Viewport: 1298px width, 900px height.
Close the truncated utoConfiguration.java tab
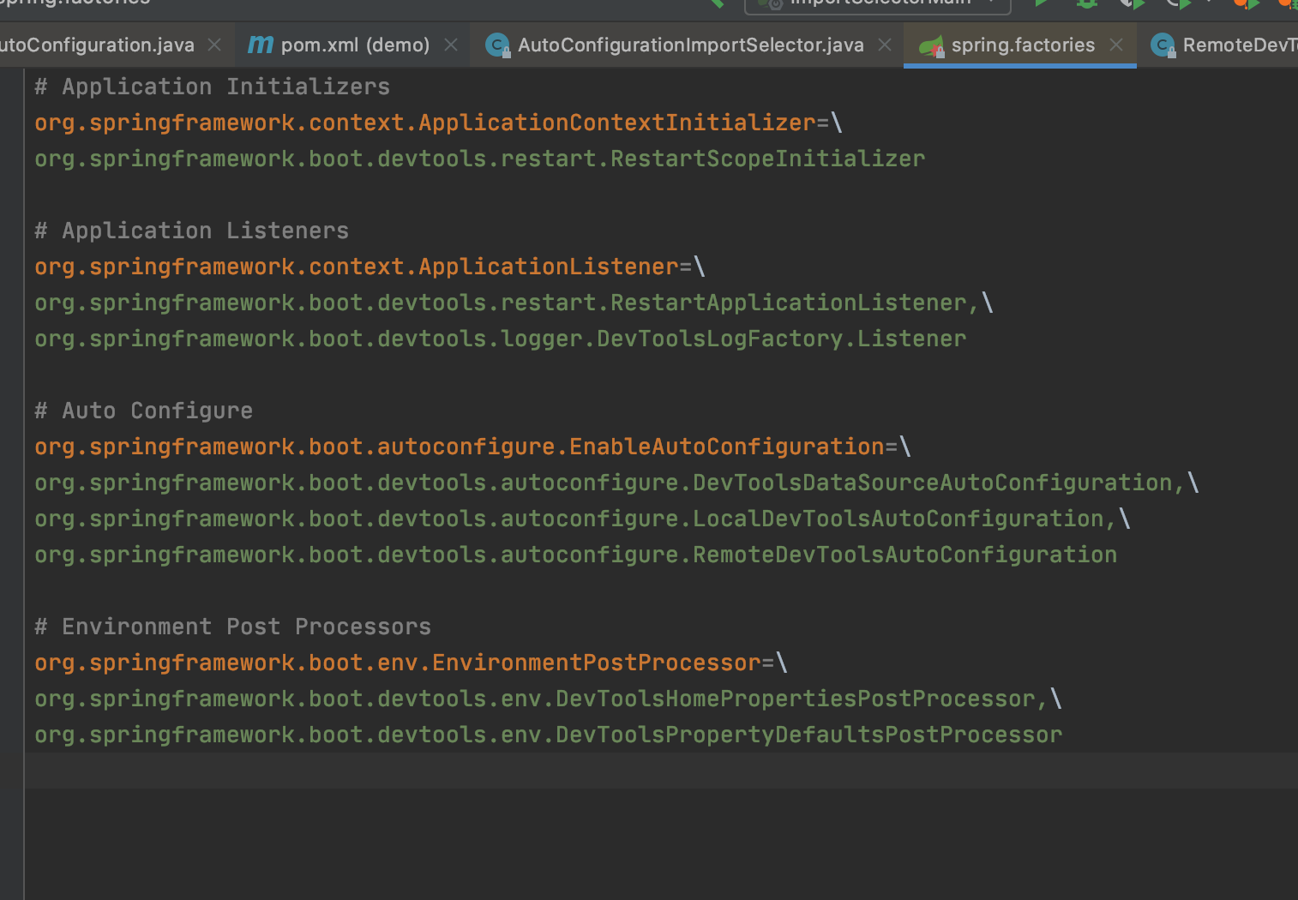[214, 45]
